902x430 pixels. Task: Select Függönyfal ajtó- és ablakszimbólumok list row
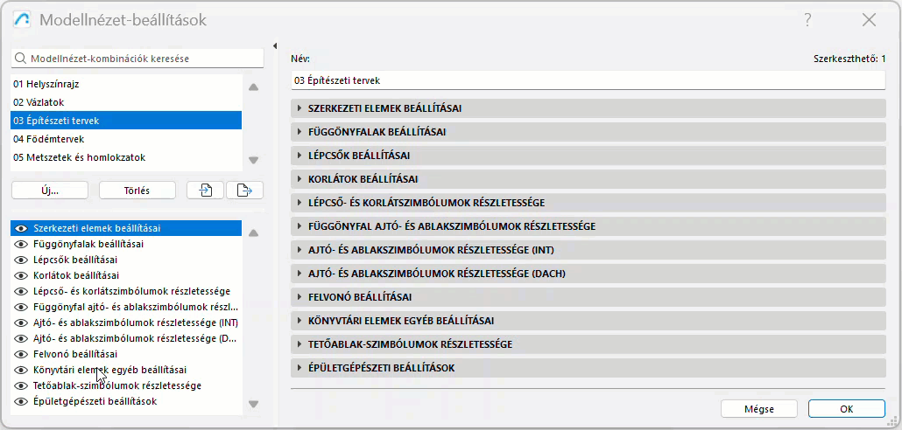pos(126,307)
